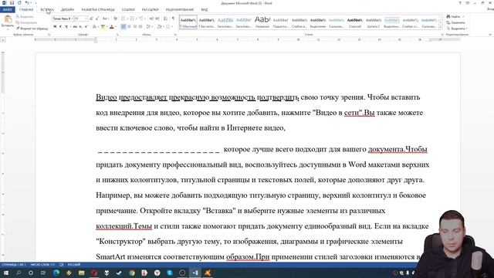Click the Find (Найти) button

(454, 16)
